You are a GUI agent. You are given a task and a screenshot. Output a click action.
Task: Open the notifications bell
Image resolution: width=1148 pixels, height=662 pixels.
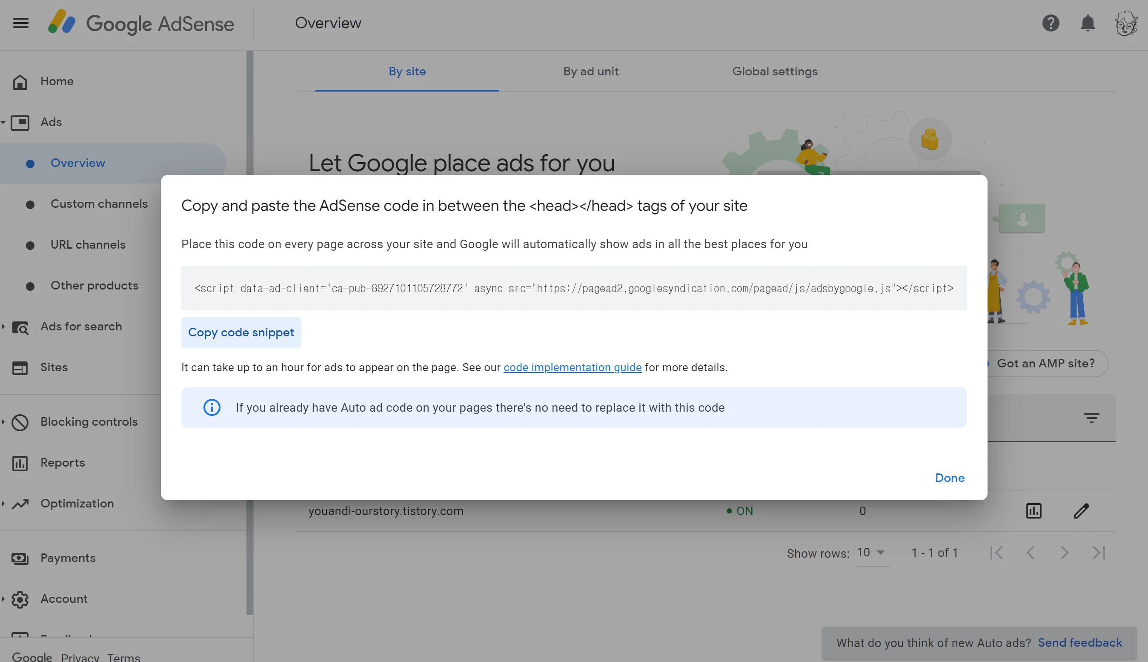click(1088, 23)
